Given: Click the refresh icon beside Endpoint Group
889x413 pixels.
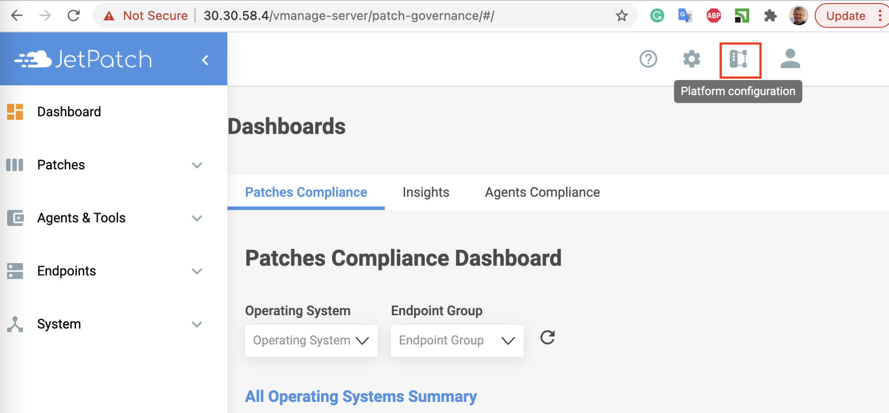Looking at the screenshot, I should (x=547, y=338).
